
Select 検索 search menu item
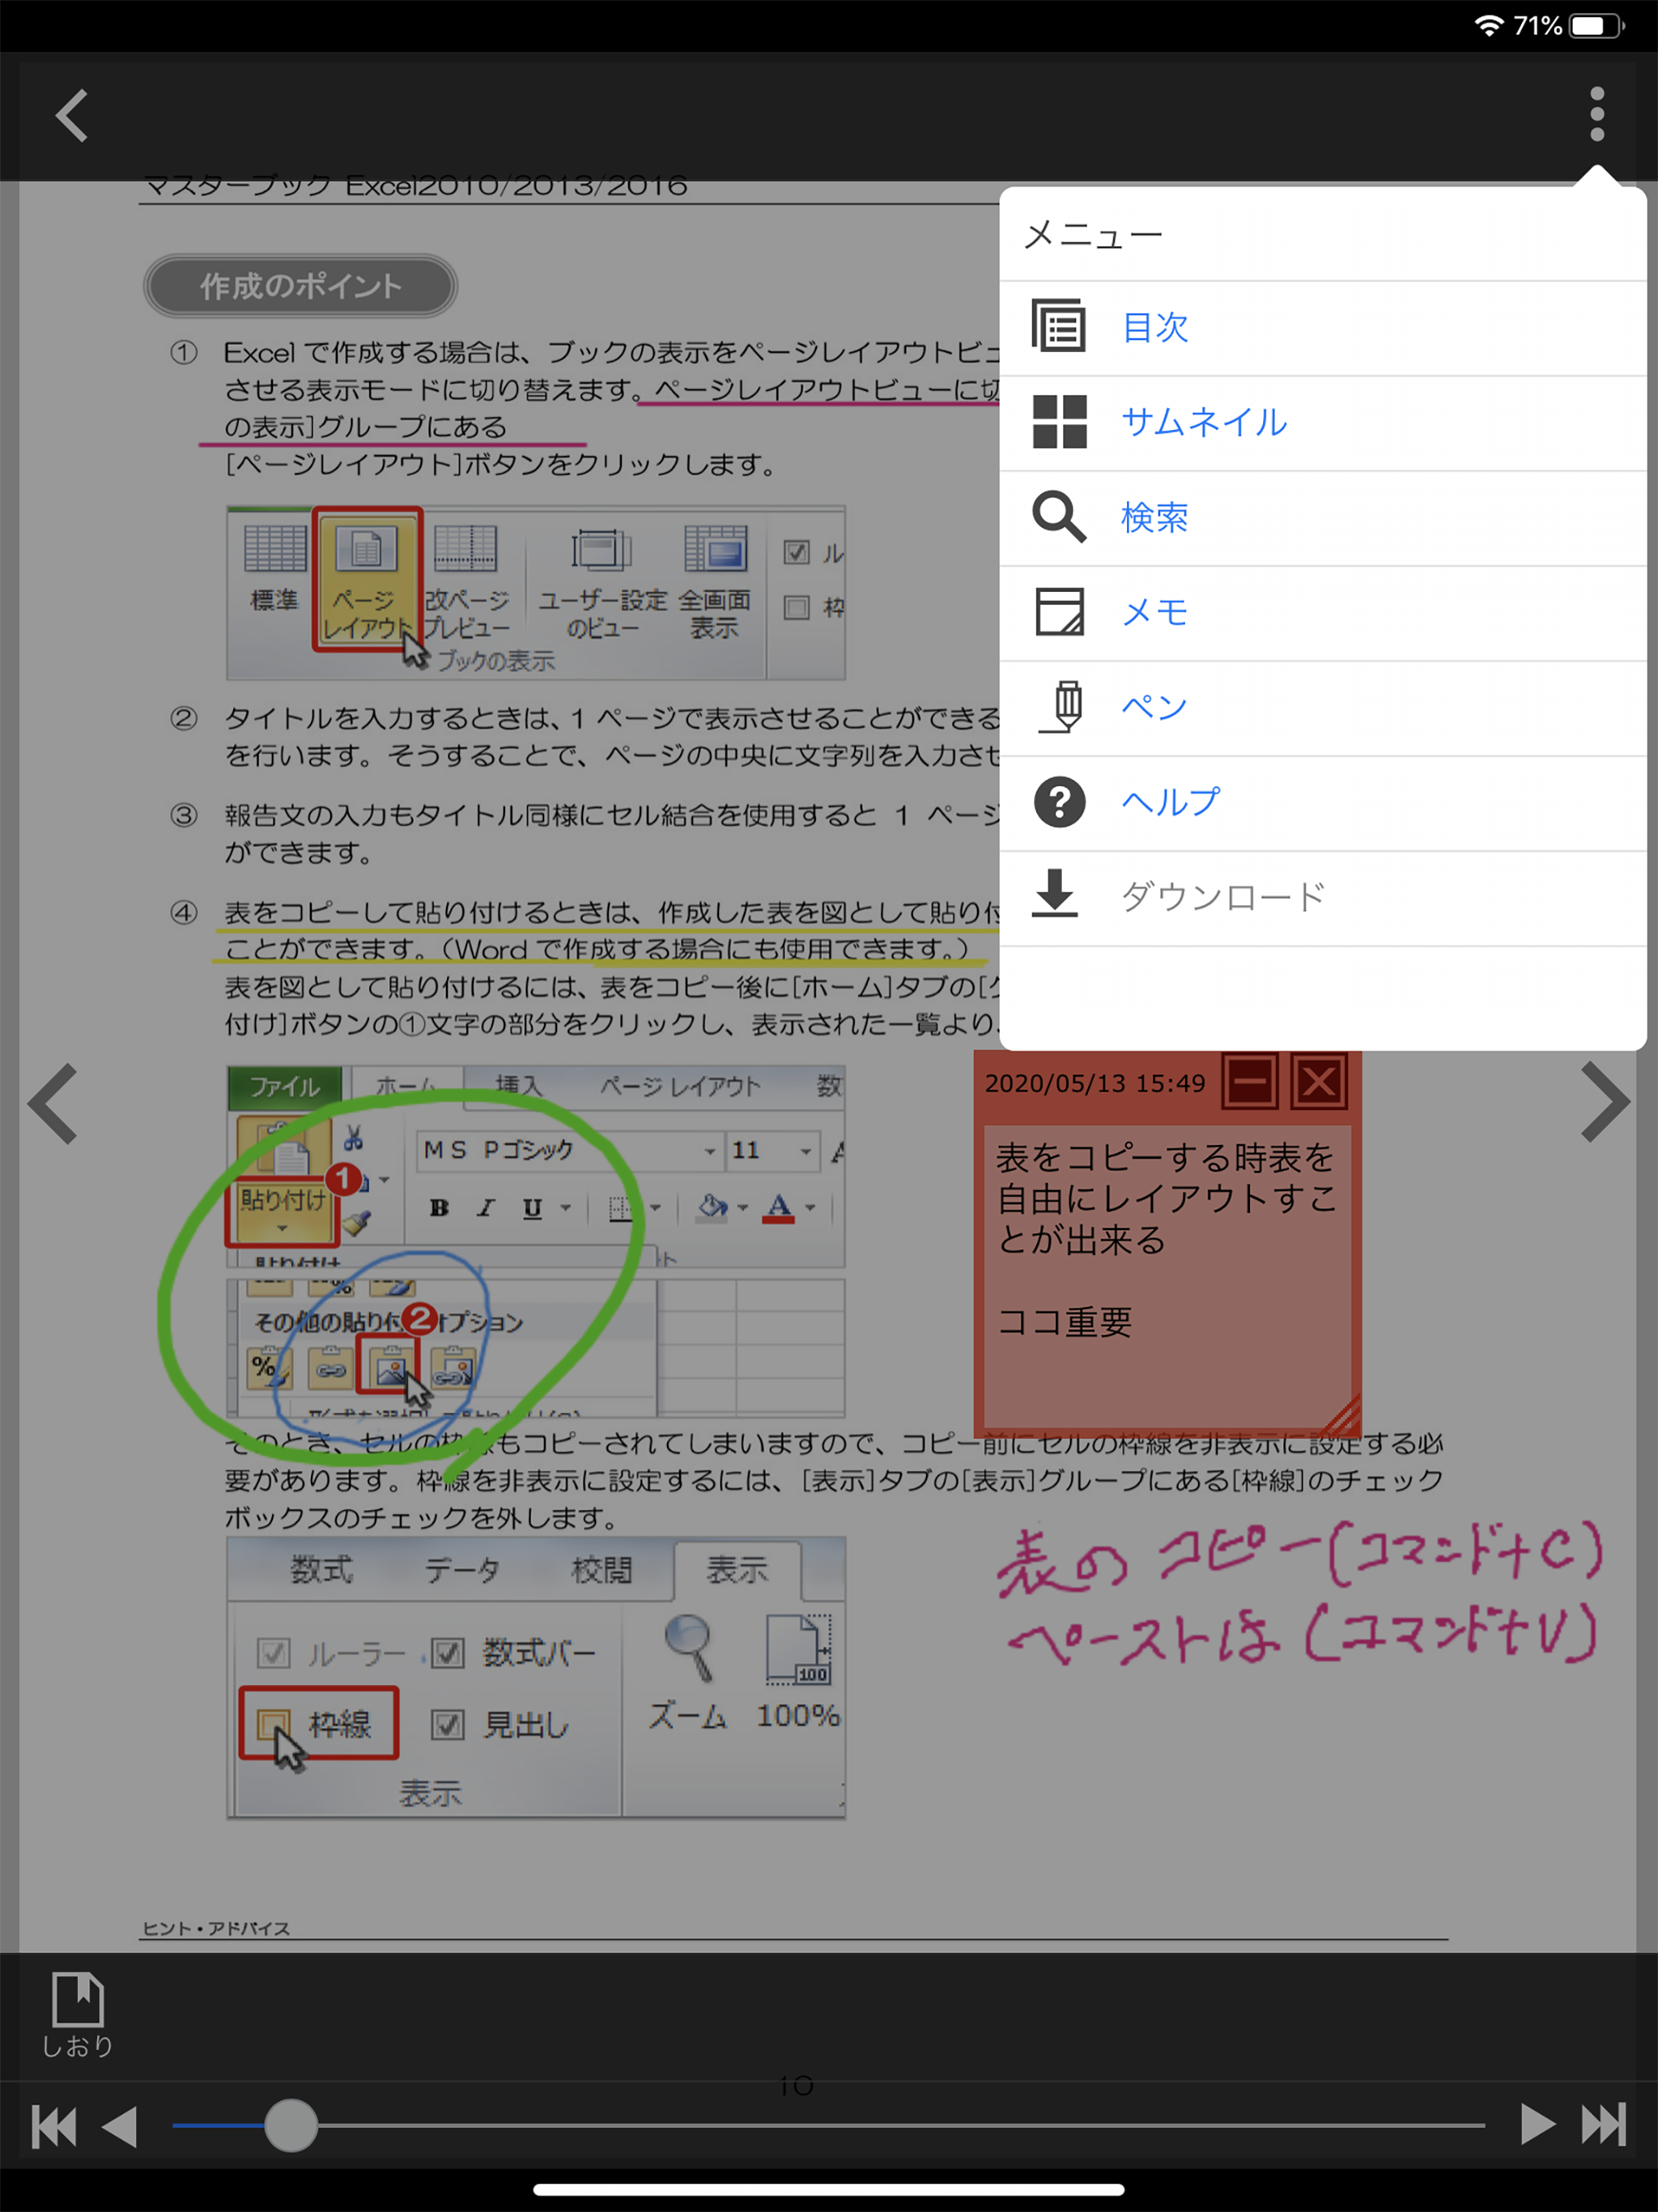point(1323,518)
